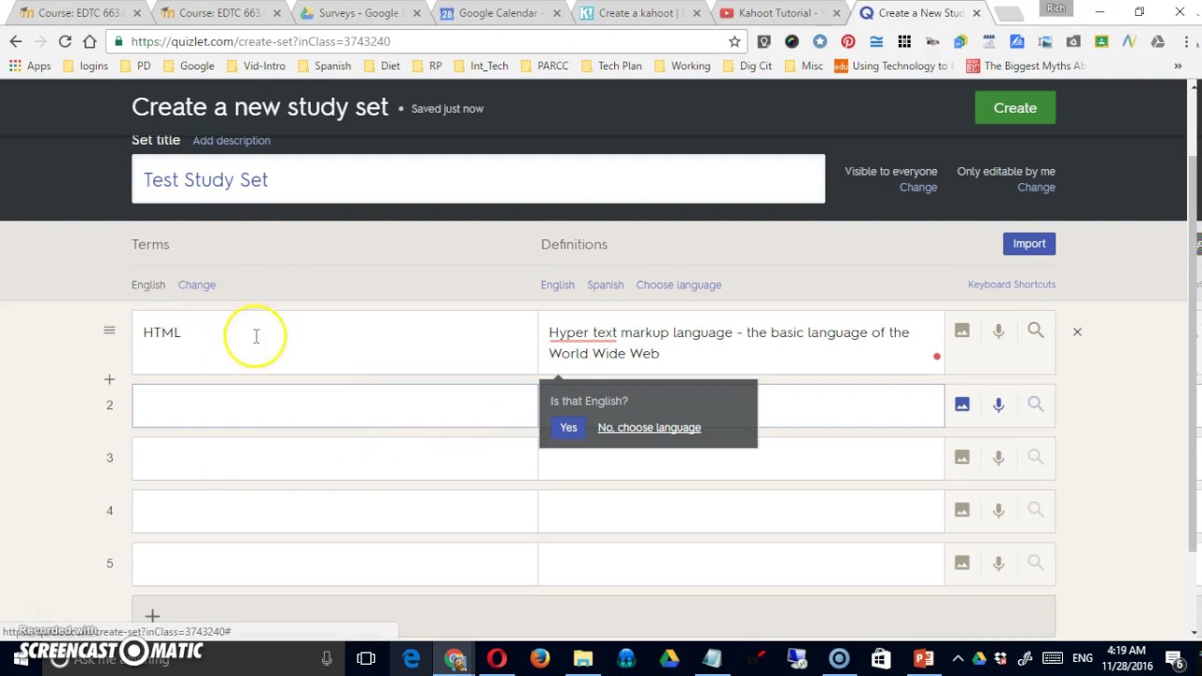
Task: Record audio for row 4
Action: click(998, 510)
